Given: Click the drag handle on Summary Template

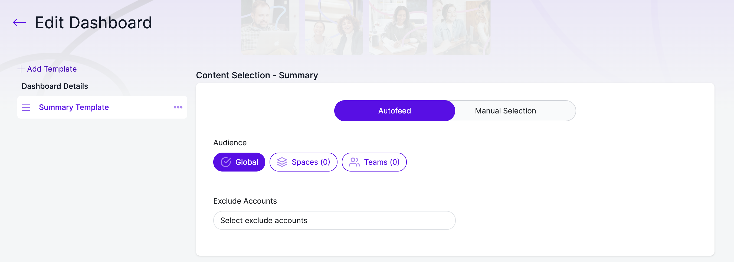Looking at the screenshot, I should click(x=26, y=107).
